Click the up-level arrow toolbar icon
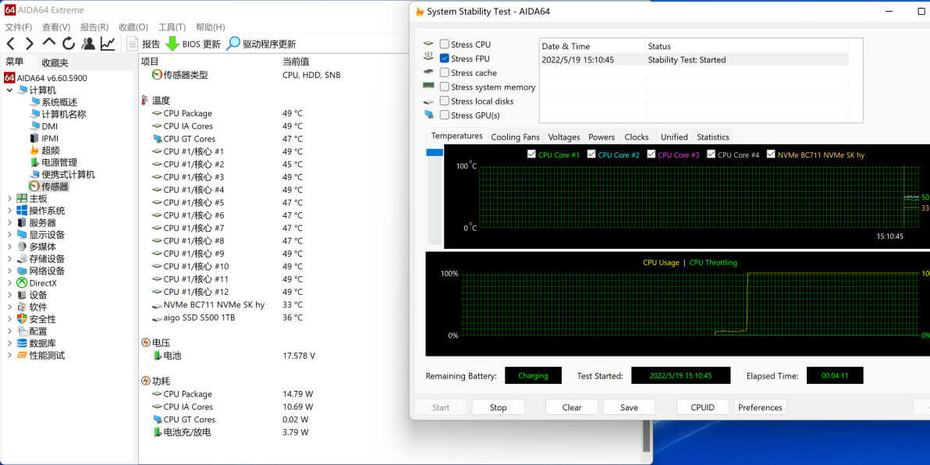Viewport: 930px width, 465px height. point(49,43)
